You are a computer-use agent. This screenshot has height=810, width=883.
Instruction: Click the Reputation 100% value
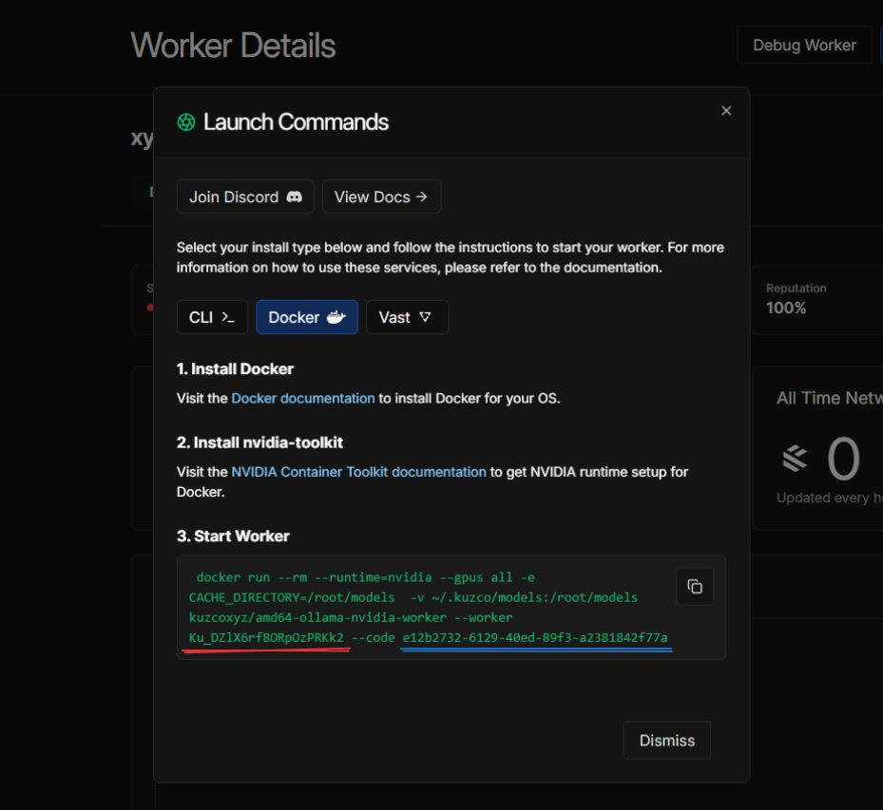coord(786,308)
